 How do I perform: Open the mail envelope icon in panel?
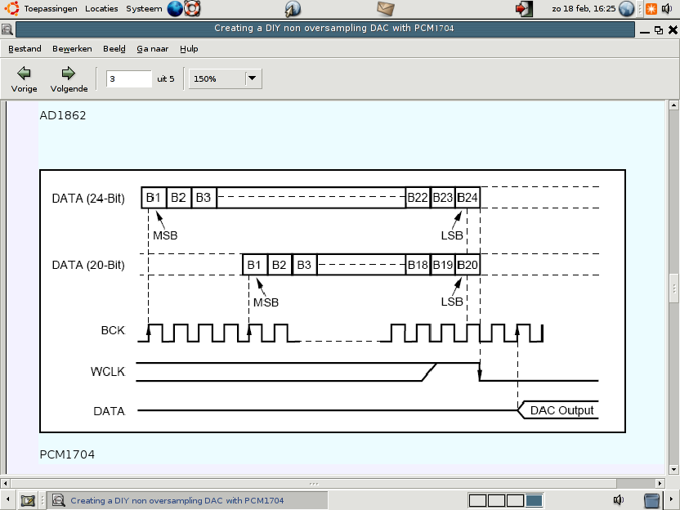coord(386,9)
